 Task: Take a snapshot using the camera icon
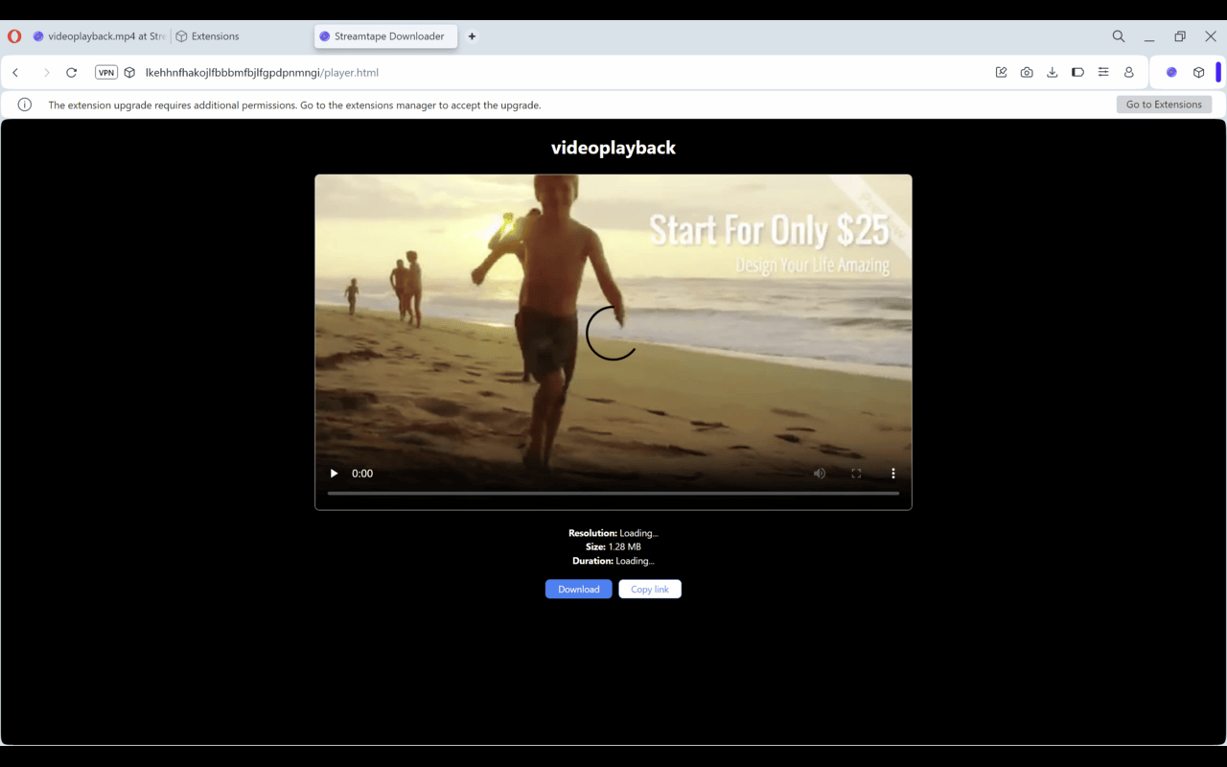pyautogui.click(x=1027, y=72)
